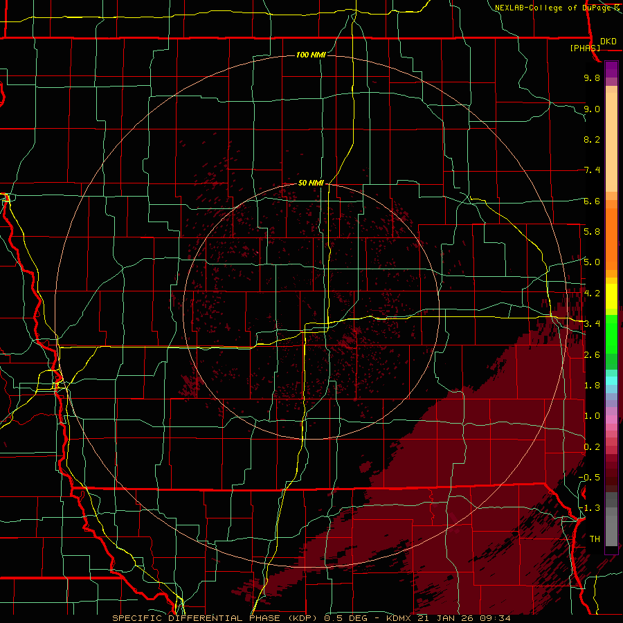The width and height of the screenshot is (623, 623).
Task: Click the 3.4 scale value
Action: click(592, 323)
